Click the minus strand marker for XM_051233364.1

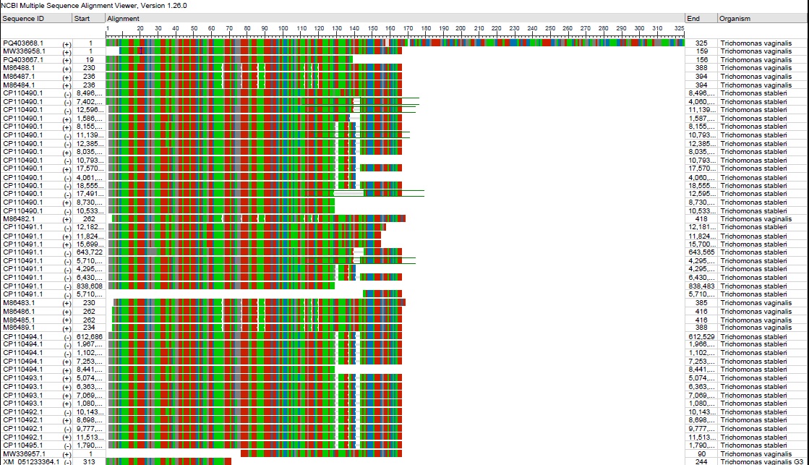click(x=67, y=461)
